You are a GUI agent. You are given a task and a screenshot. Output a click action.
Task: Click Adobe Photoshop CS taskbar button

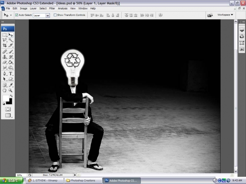121,180
